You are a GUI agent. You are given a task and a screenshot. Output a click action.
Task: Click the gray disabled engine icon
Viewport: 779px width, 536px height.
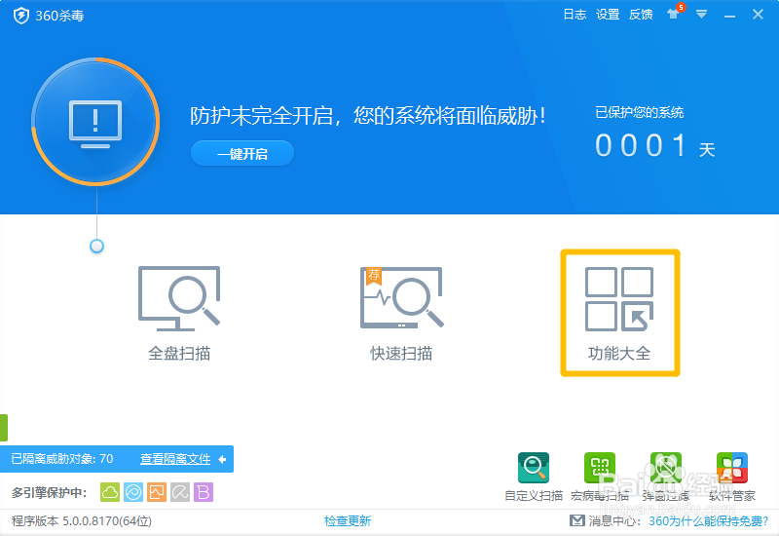180,492
